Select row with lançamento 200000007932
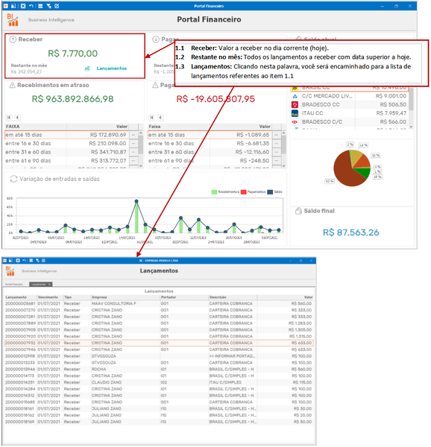This screenshot has width=431, height=447. (159, 343)
